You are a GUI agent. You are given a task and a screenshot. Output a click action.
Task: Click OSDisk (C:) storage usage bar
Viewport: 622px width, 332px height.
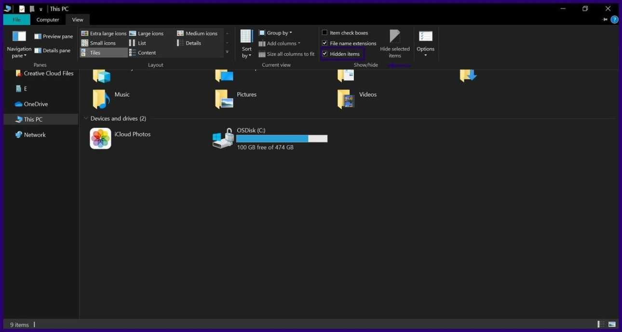coord(282,139)
